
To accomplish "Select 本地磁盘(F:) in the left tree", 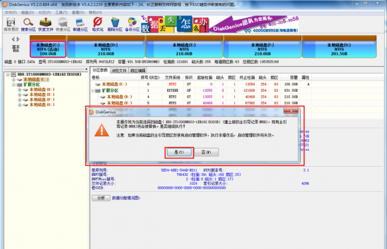I will coord(42,100).
